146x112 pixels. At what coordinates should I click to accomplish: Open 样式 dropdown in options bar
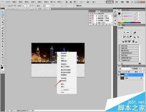tap(46, 6)
